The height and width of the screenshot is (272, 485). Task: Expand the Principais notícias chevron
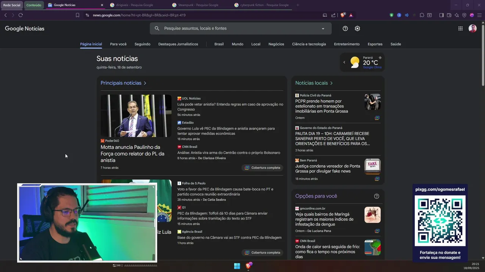[x=145, y=83]
